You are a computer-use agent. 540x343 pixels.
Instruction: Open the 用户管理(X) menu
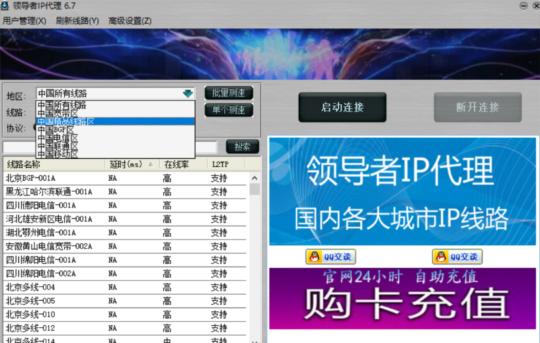[x=24, y=21]
